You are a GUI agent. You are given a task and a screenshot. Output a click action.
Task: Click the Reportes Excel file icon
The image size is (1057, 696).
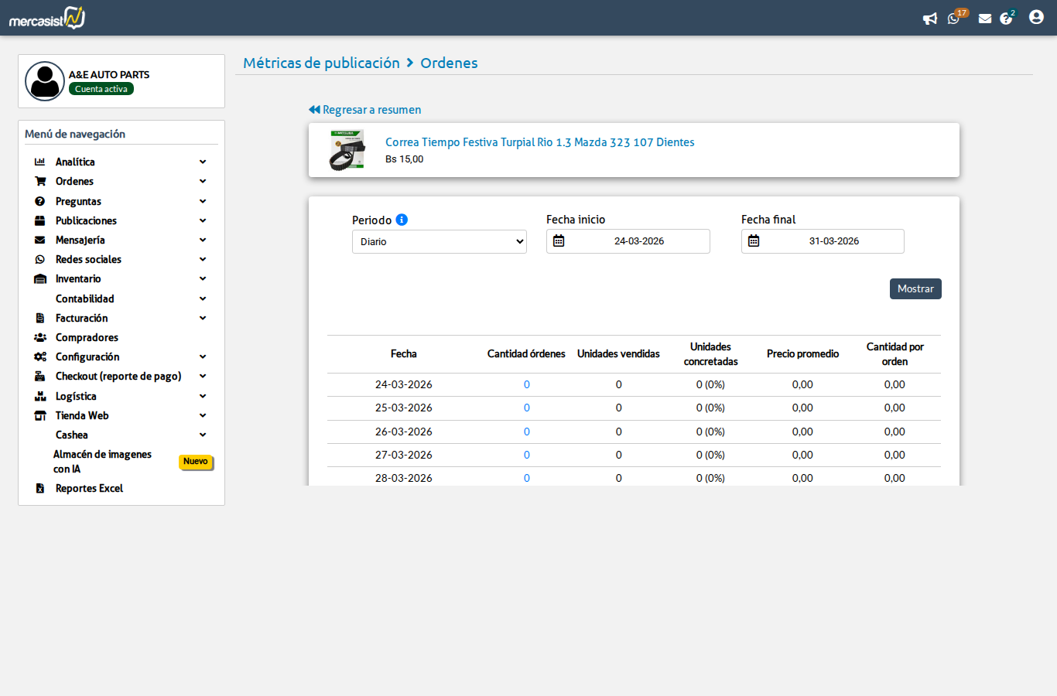pos(40,488)
